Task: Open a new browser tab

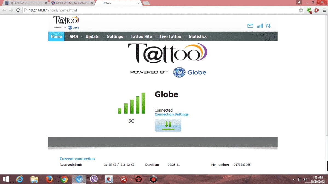Action: [146, 3]
